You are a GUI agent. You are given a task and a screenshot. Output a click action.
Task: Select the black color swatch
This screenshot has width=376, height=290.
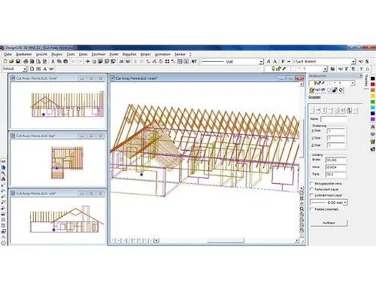click(x=373, y=78)
